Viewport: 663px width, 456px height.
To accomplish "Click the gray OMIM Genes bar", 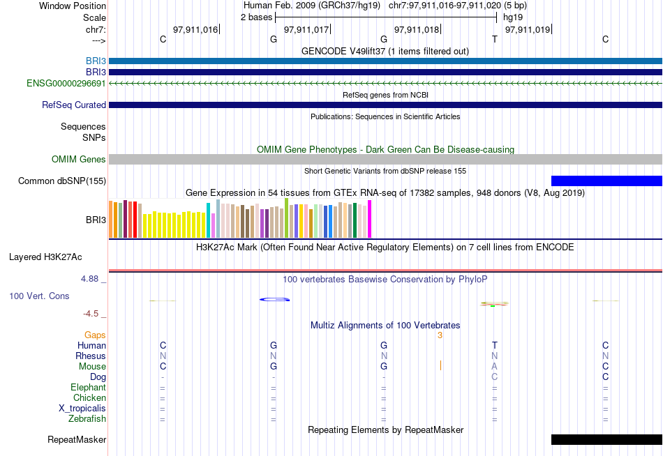I will 386,160.
